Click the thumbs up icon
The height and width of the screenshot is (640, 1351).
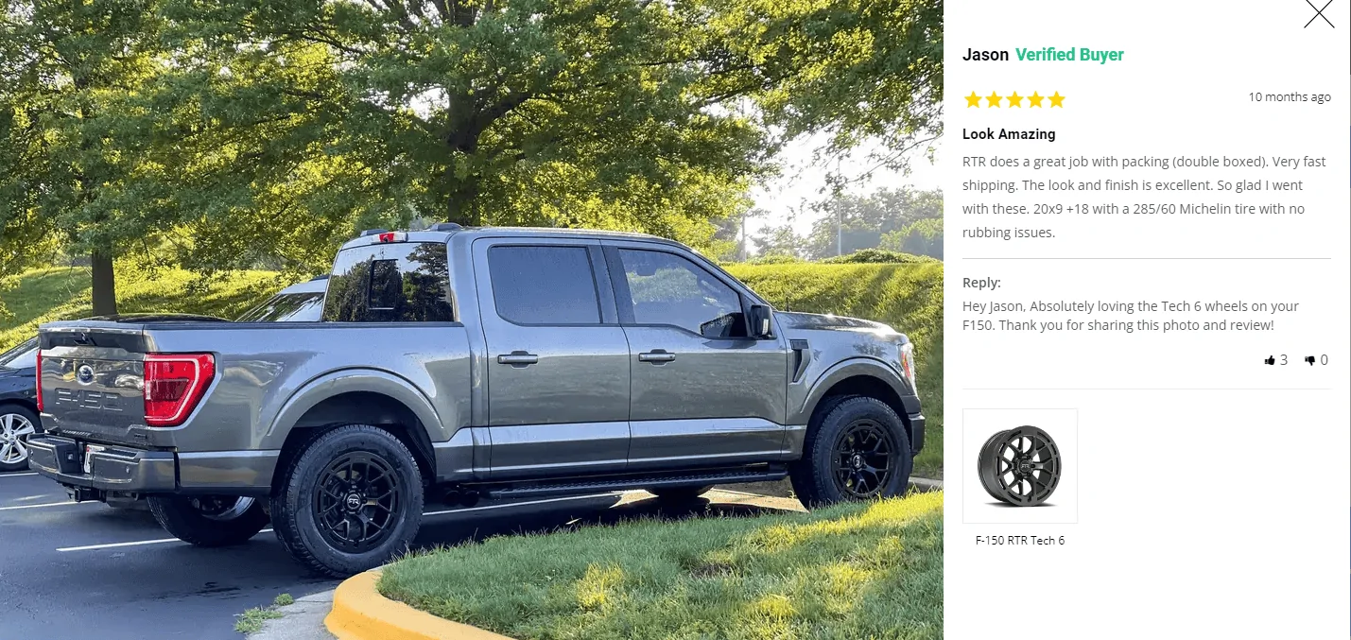1270,360
